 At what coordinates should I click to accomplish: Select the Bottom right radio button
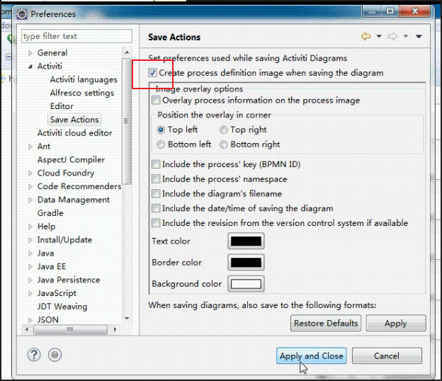click(x=224, y=144)
